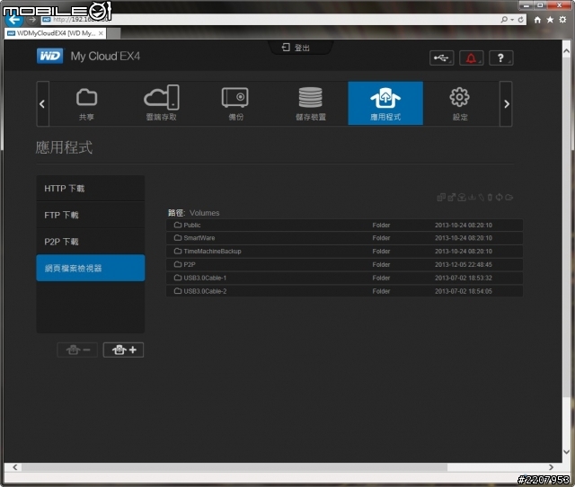Click the Volumes path label
The height and width of the screenshot is (487, 575).
(204, 213)
